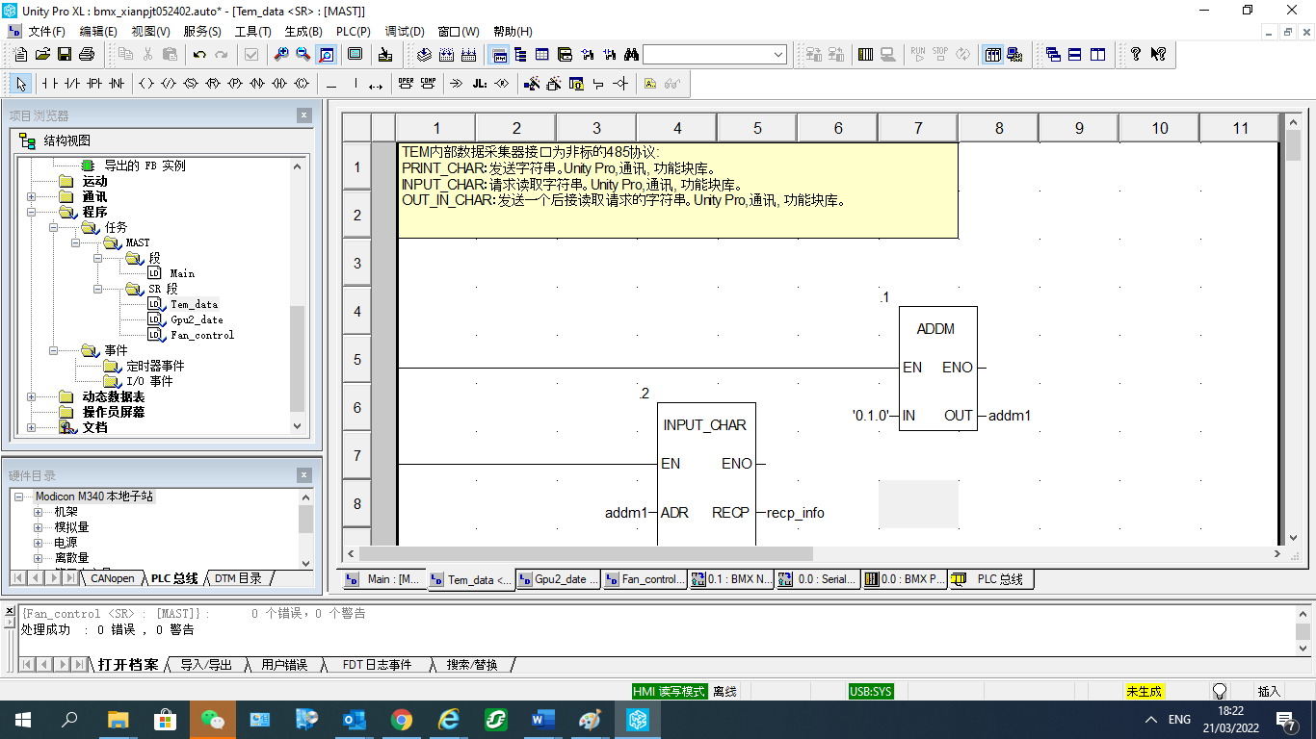Toggle the fit-to-window zoom button

pyautogui.click(x=326, y=55)
